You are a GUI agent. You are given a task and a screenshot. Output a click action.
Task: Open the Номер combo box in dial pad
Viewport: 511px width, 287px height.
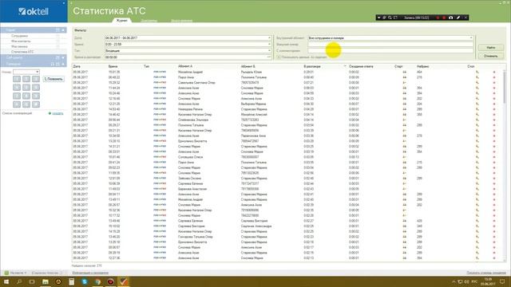[26, 72]
